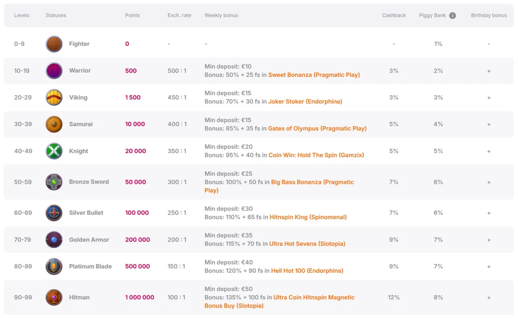518x318 pixels.
Task: Click the Golden Armor badge icon
Action: [54, 240]
